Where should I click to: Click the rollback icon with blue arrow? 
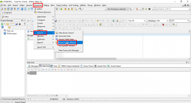[69, 9]
